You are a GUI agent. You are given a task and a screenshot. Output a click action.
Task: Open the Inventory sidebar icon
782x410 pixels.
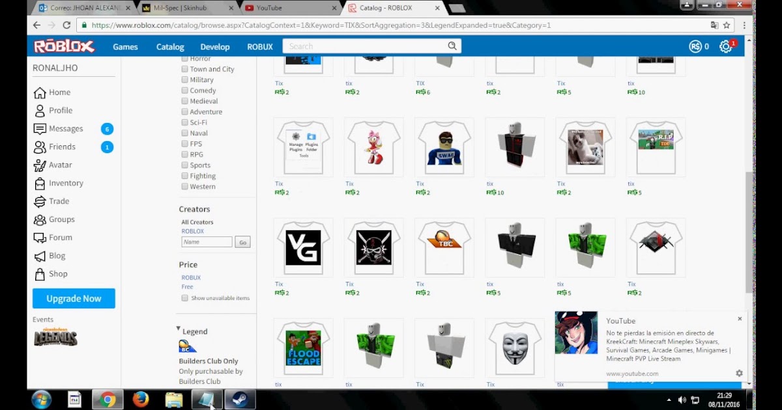40,184
